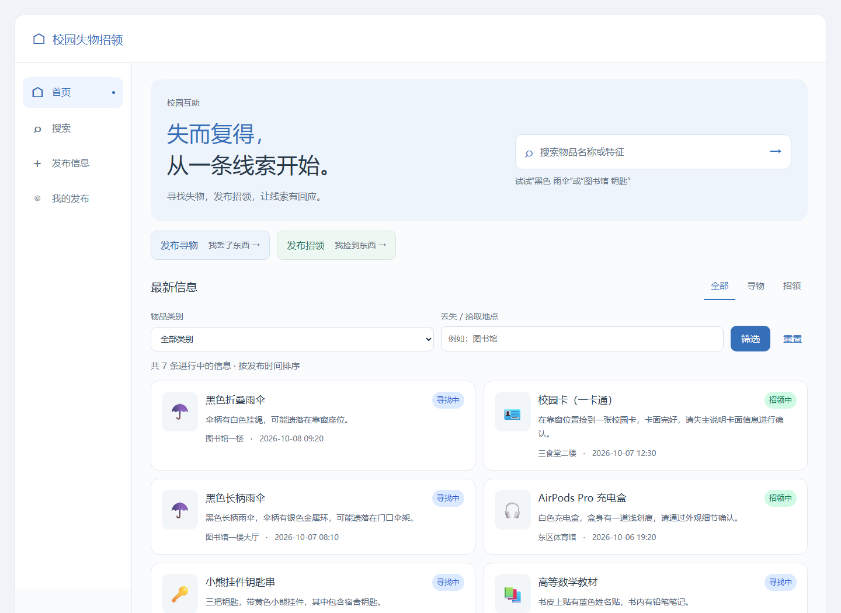
Task: Switch to the 招领 tab
Action: [792, 286]
